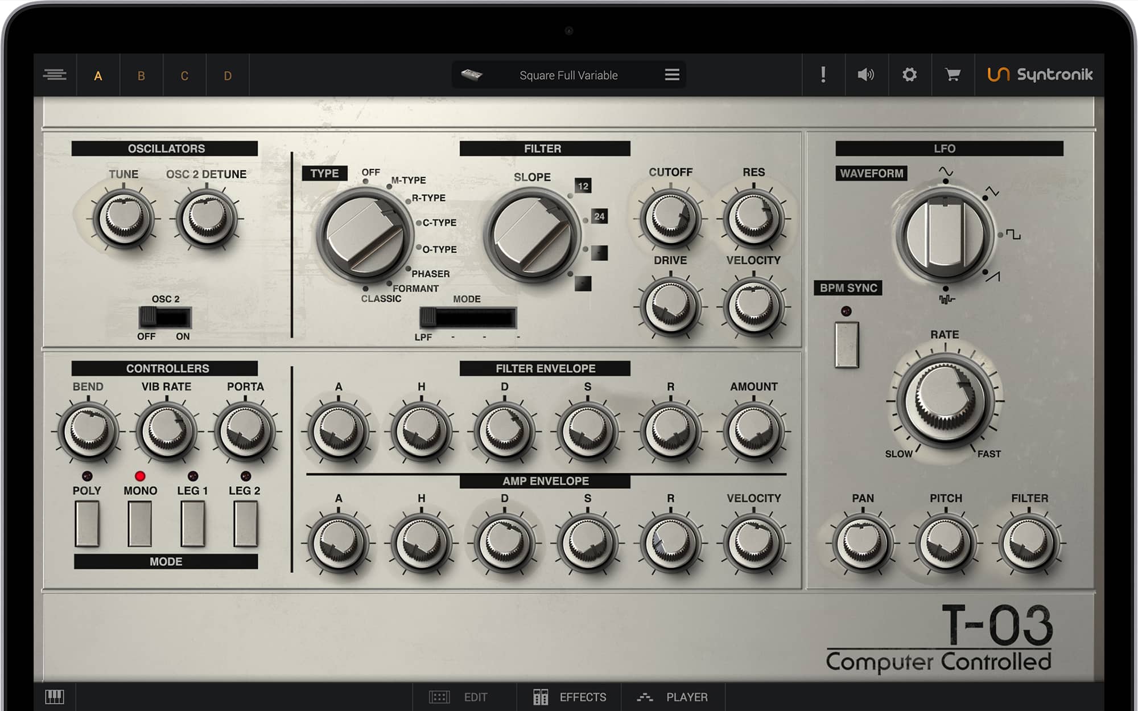Enable MONO mode button
The width and height of the screenshot is (1138, 711).
click(140, 524)
